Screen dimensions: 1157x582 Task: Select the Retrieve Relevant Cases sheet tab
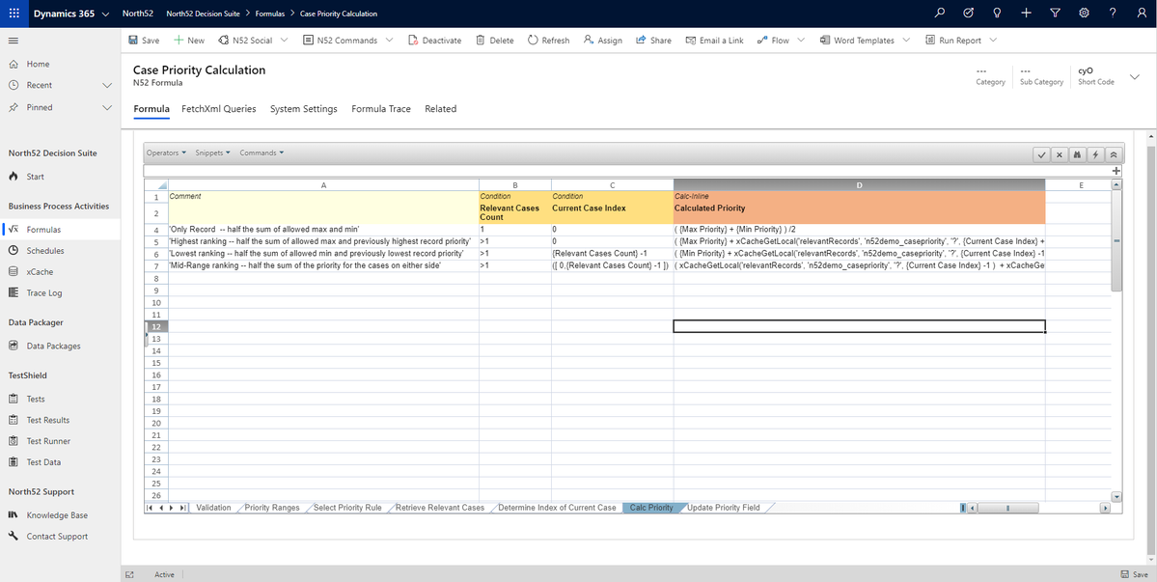440,508
